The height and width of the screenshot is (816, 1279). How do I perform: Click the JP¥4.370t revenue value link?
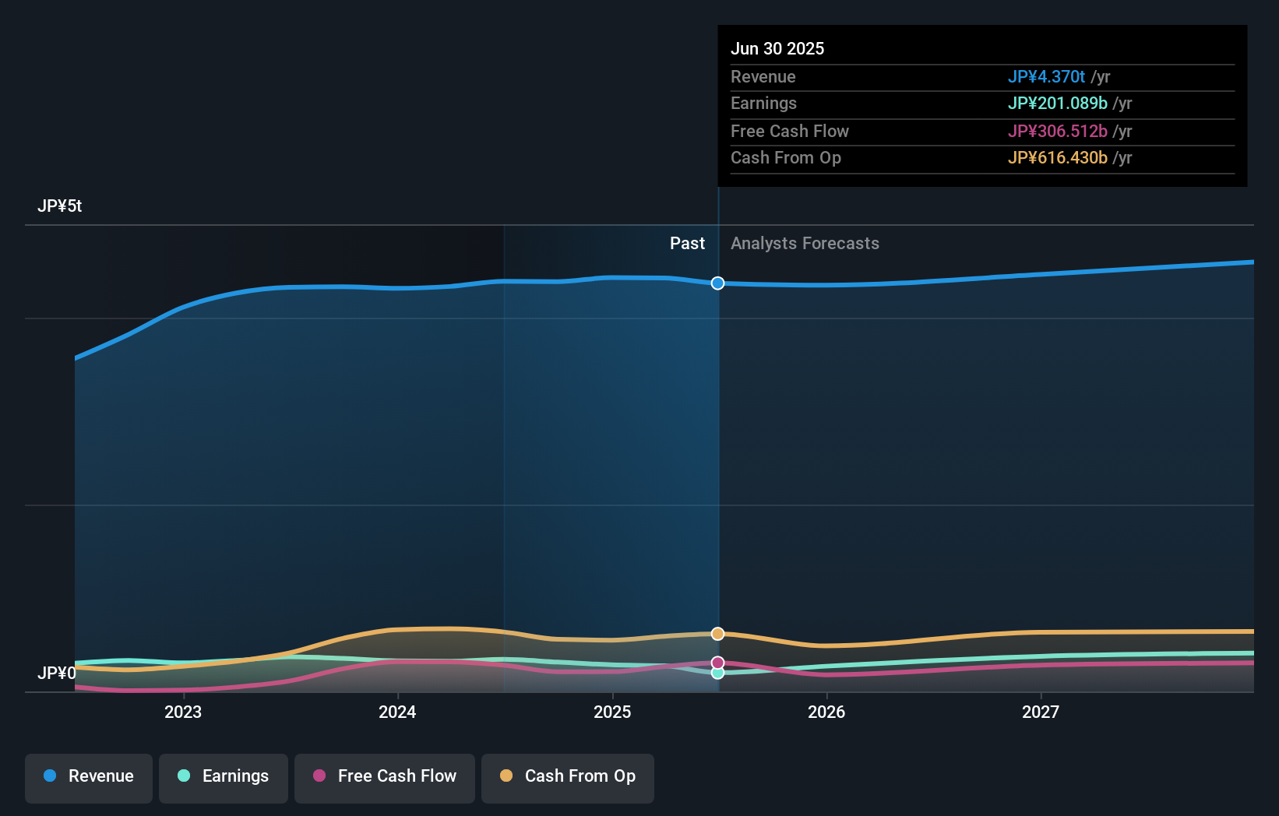point(1047,77)
